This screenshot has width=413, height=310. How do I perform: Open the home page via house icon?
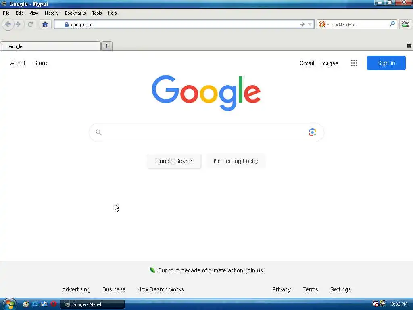pyautogui.click(x=45, y=25)
